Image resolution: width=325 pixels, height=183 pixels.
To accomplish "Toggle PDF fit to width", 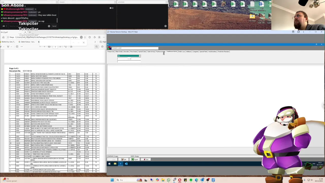I will 49,47.
